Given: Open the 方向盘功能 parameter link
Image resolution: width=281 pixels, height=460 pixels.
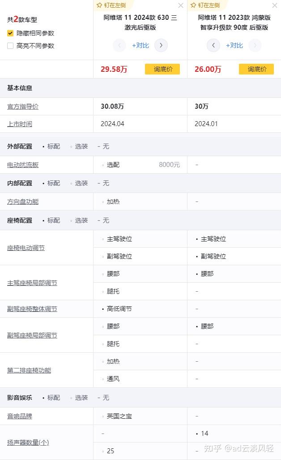Looking at the screenshot, I should (x=23, y=202).
